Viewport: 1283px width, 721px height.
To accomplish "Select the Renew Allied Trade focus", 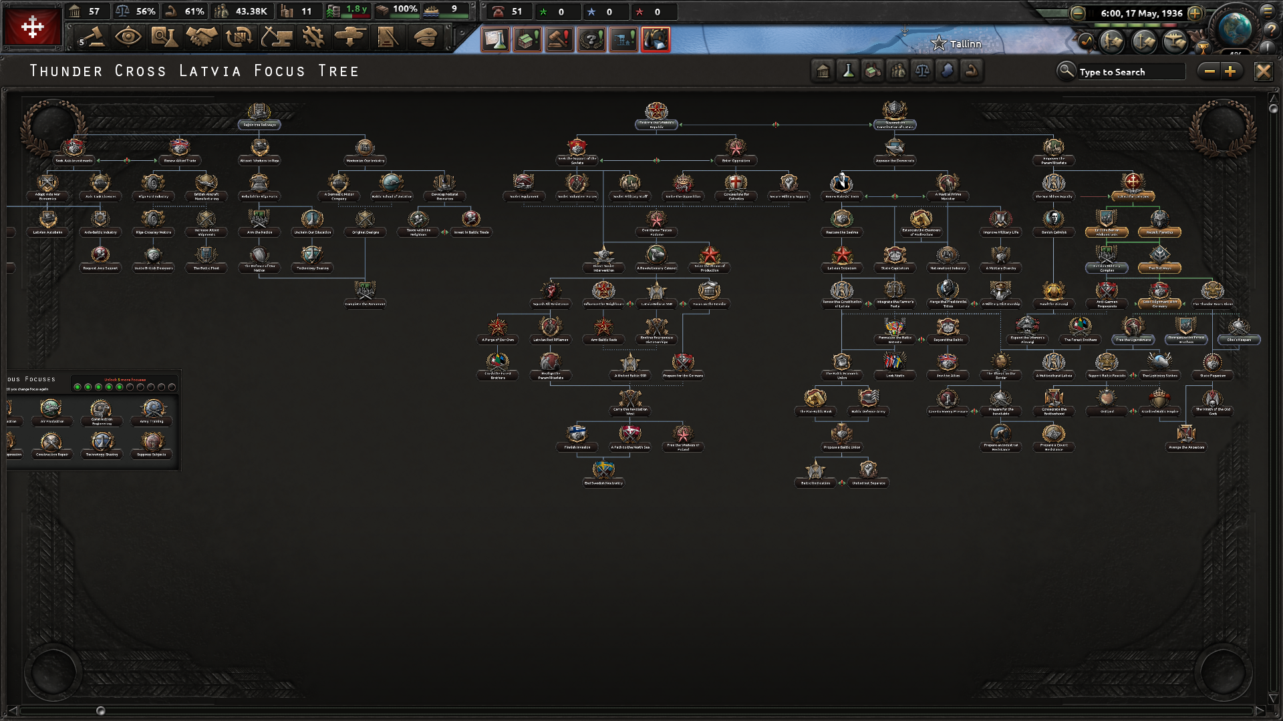I will point(180,152).
